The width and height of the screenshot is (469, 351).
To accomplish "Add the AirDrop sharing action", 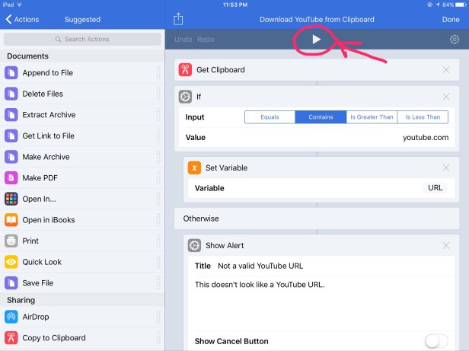I will [x=38, y=317].
